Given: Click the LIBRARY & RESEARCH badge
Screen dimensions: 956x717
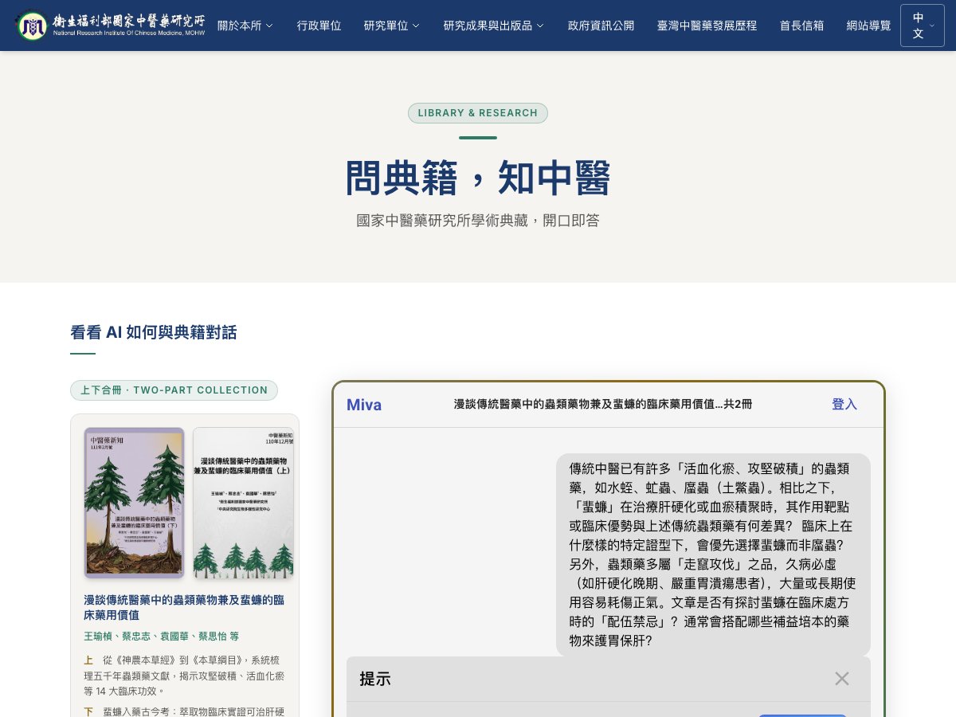Looking at the screenshot, I should tap(478, 113).
